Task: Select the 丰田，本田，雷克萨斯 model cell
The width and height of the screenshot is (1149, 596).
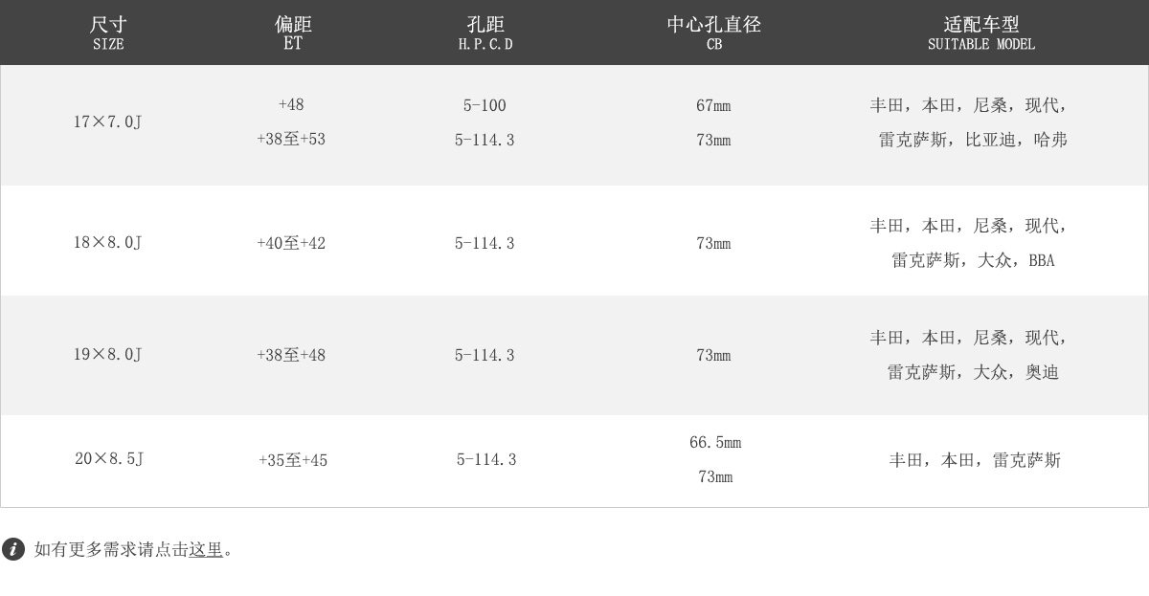Action: 975,460
